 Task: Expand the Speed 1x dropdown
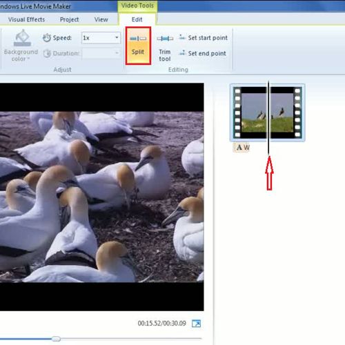(x=101, y=38)
